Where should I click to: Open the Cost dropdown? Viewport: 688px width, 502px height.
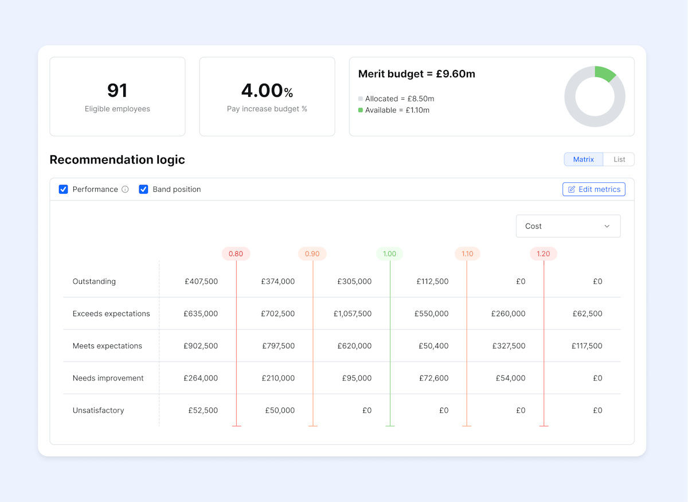point(568,226)
